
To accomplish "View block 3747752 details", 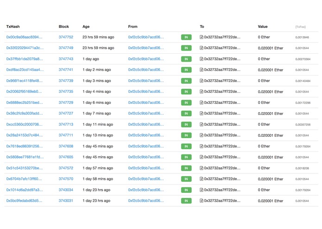I will pos(66,37).
